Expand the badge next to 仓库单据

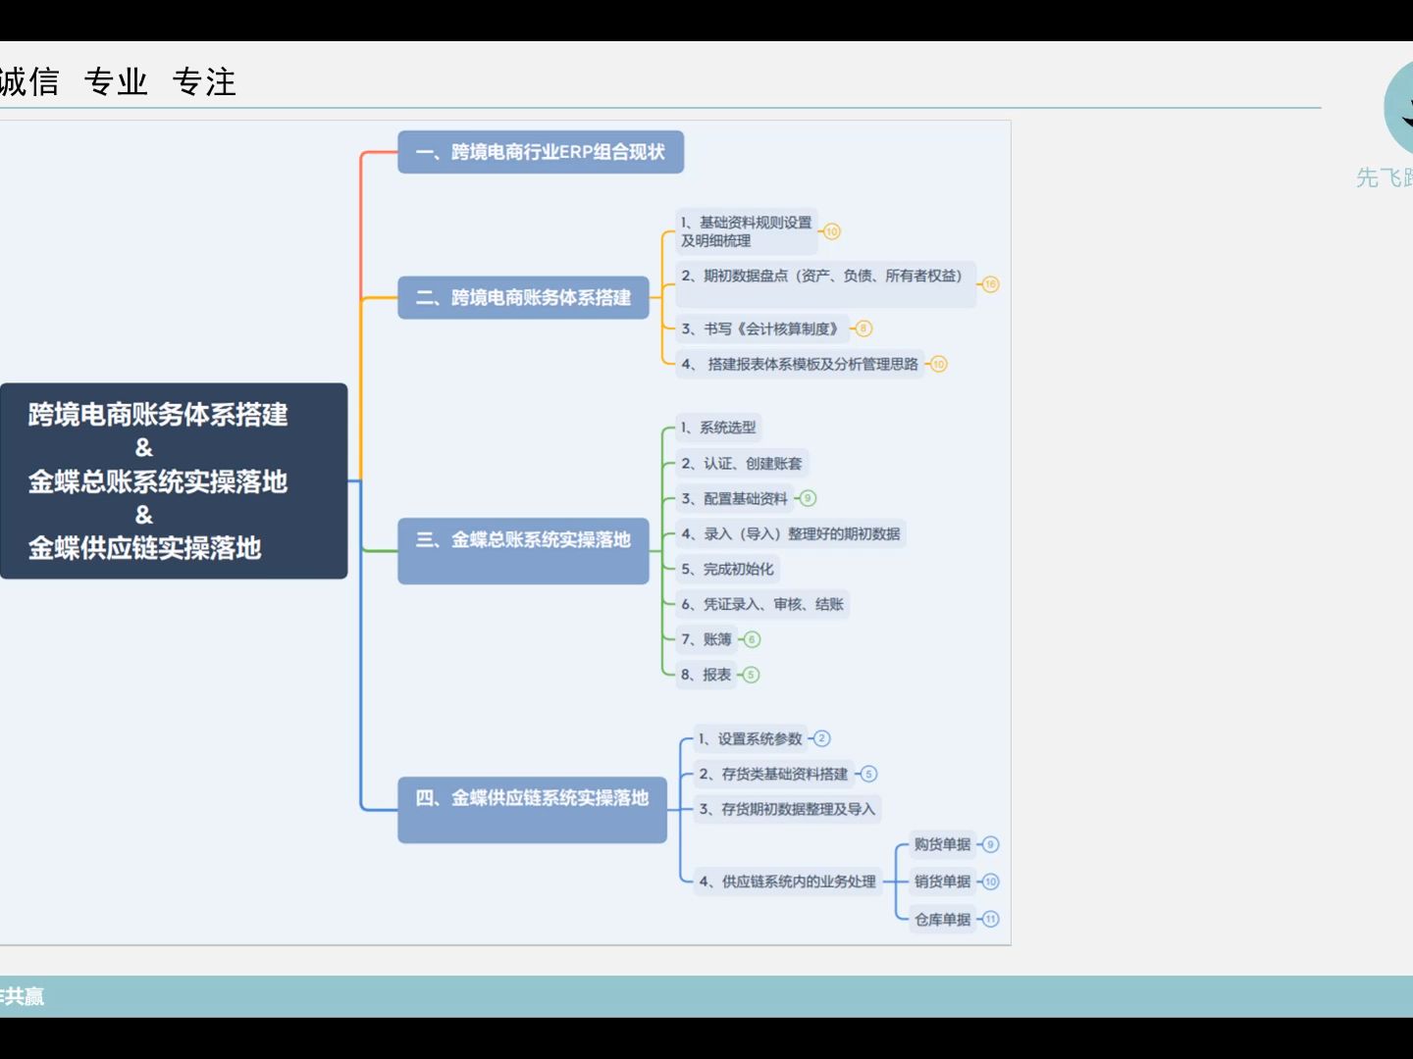[990, 919]
